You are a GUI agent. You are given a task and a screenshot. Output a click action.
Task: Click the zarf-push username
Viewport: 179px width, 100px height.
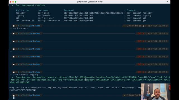43,13
